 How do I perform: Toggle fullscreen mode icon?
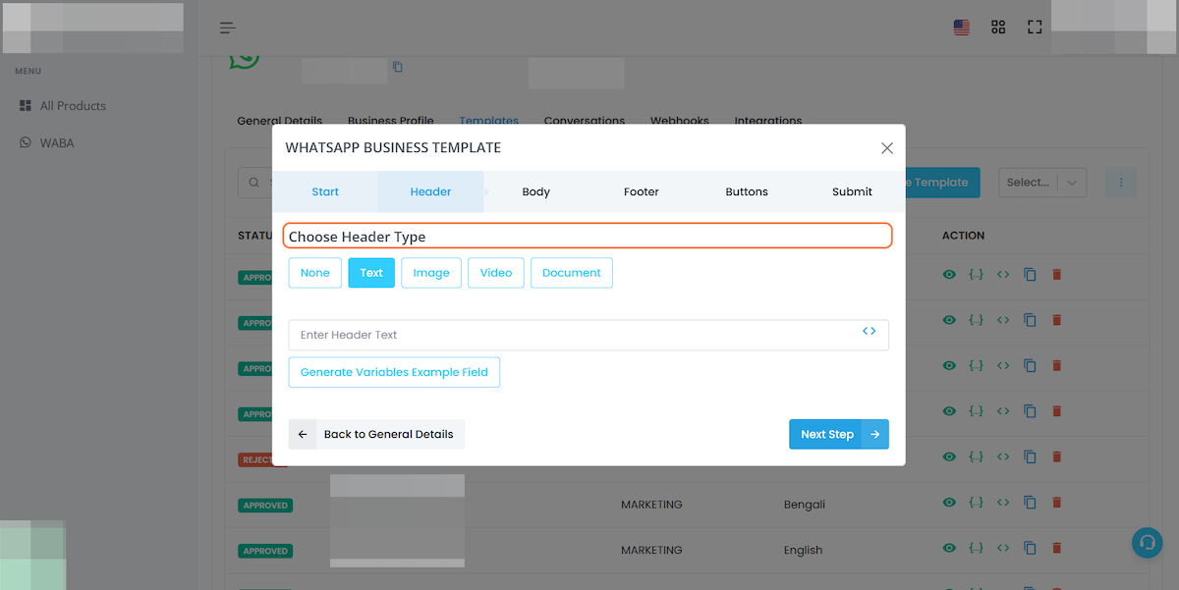(1035, 27)
